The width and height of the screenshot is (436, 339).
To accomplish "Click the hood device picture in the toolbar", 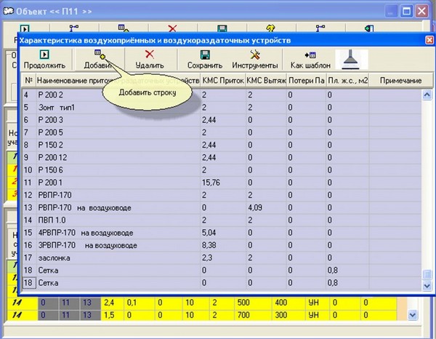I will [352, 59].
